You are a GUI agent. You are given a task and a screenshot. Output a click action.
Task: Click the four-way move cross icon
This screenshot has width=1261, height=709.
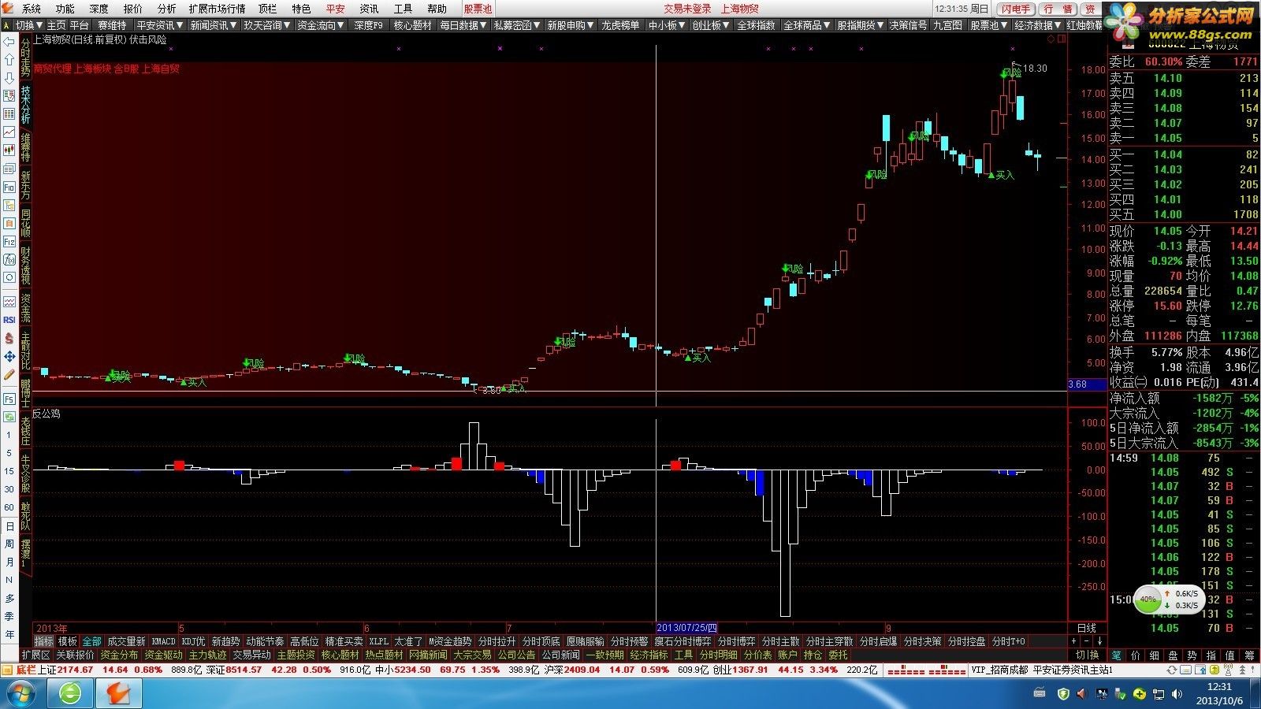tap(9, 356)
